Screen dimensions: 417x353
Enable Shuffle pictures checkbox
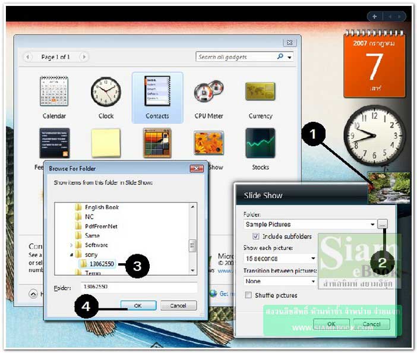pos(248,295)
